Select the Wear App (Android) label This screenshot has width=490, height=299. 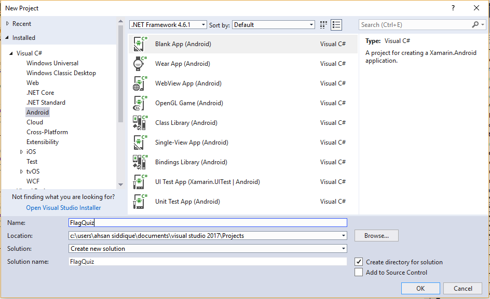[x=183, y=64]
